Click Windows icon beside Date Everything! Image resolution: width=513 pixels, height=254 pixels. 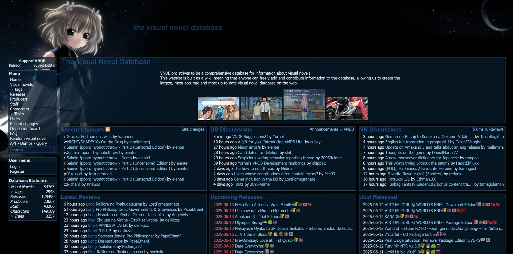click(267, 245)
